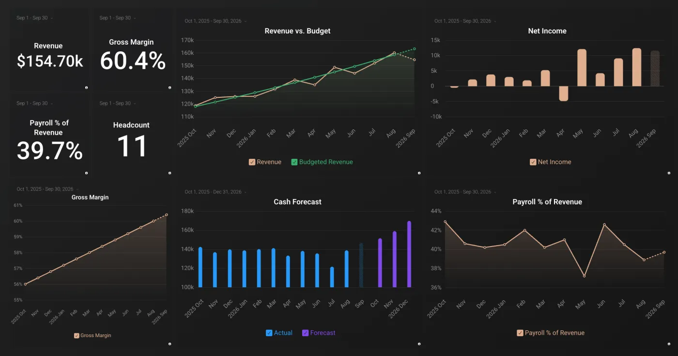Click the 44% y-axis label in Payroll chart
The width and height of the screenshot is (678, 356).
click(436, 211)
